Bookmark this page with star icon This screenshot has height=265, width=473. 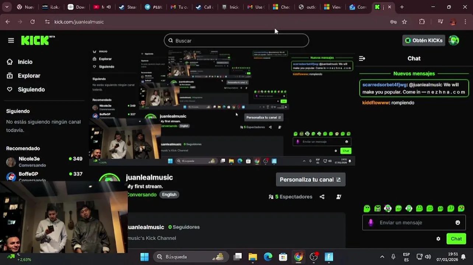click(x=404, y=22)
